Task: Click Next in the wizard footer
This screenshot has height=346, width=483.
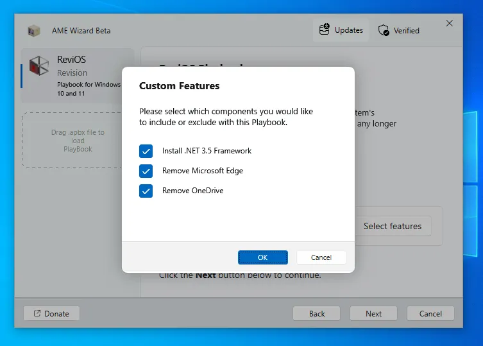Action: (x=373, y=314)
